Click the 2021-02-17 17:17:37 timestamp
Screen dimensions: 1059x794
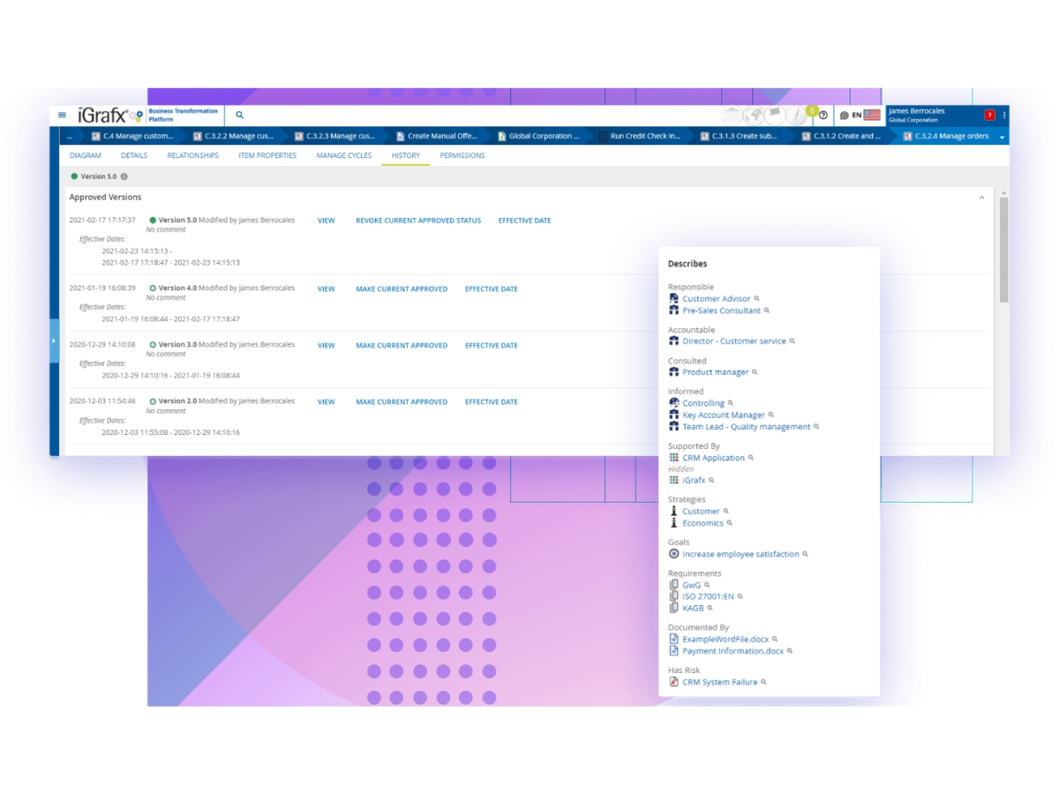(102, 221)
